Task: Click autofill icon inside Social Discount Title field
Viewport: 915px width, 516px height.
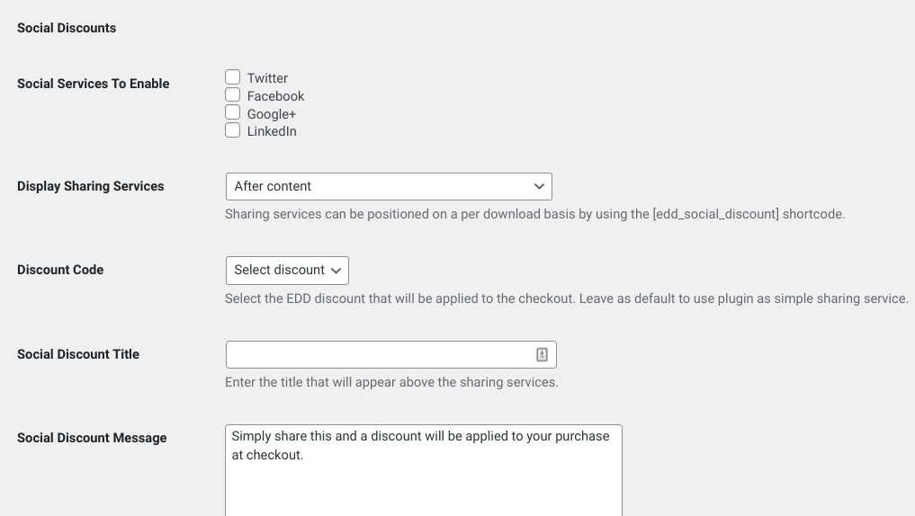Action: (542, 354)
